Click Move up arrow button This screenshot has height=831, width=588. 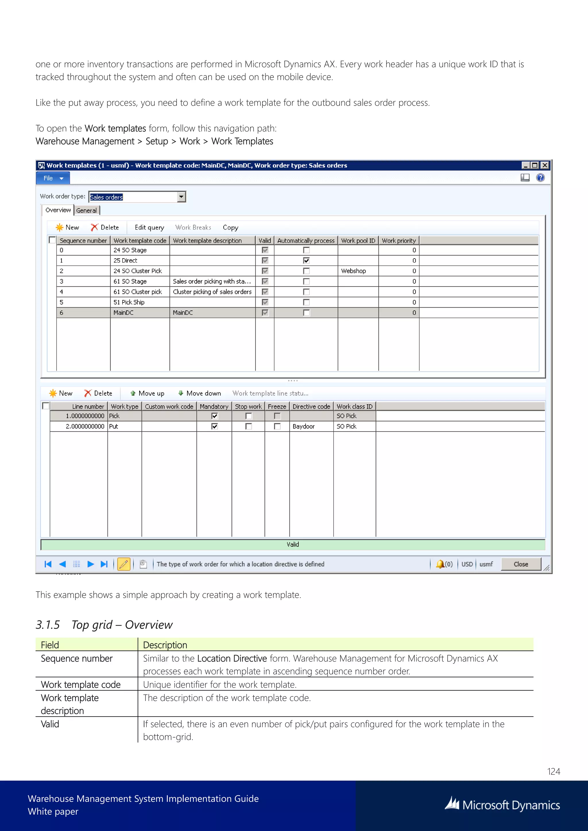pyautogui.click(x=147, y=393)
